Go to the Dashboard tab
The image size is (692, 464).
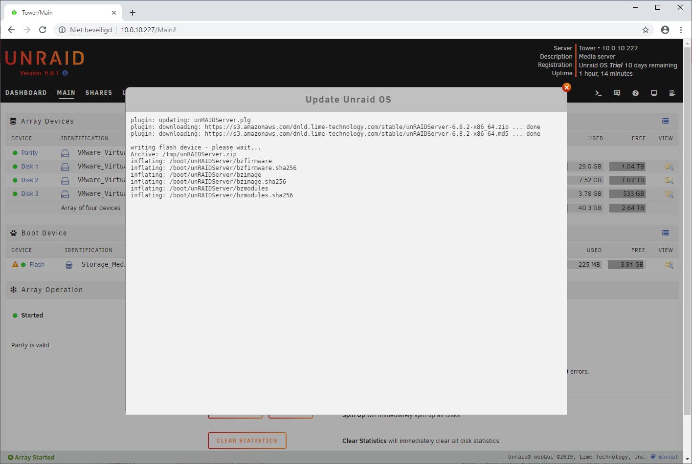tap(26, 93)
